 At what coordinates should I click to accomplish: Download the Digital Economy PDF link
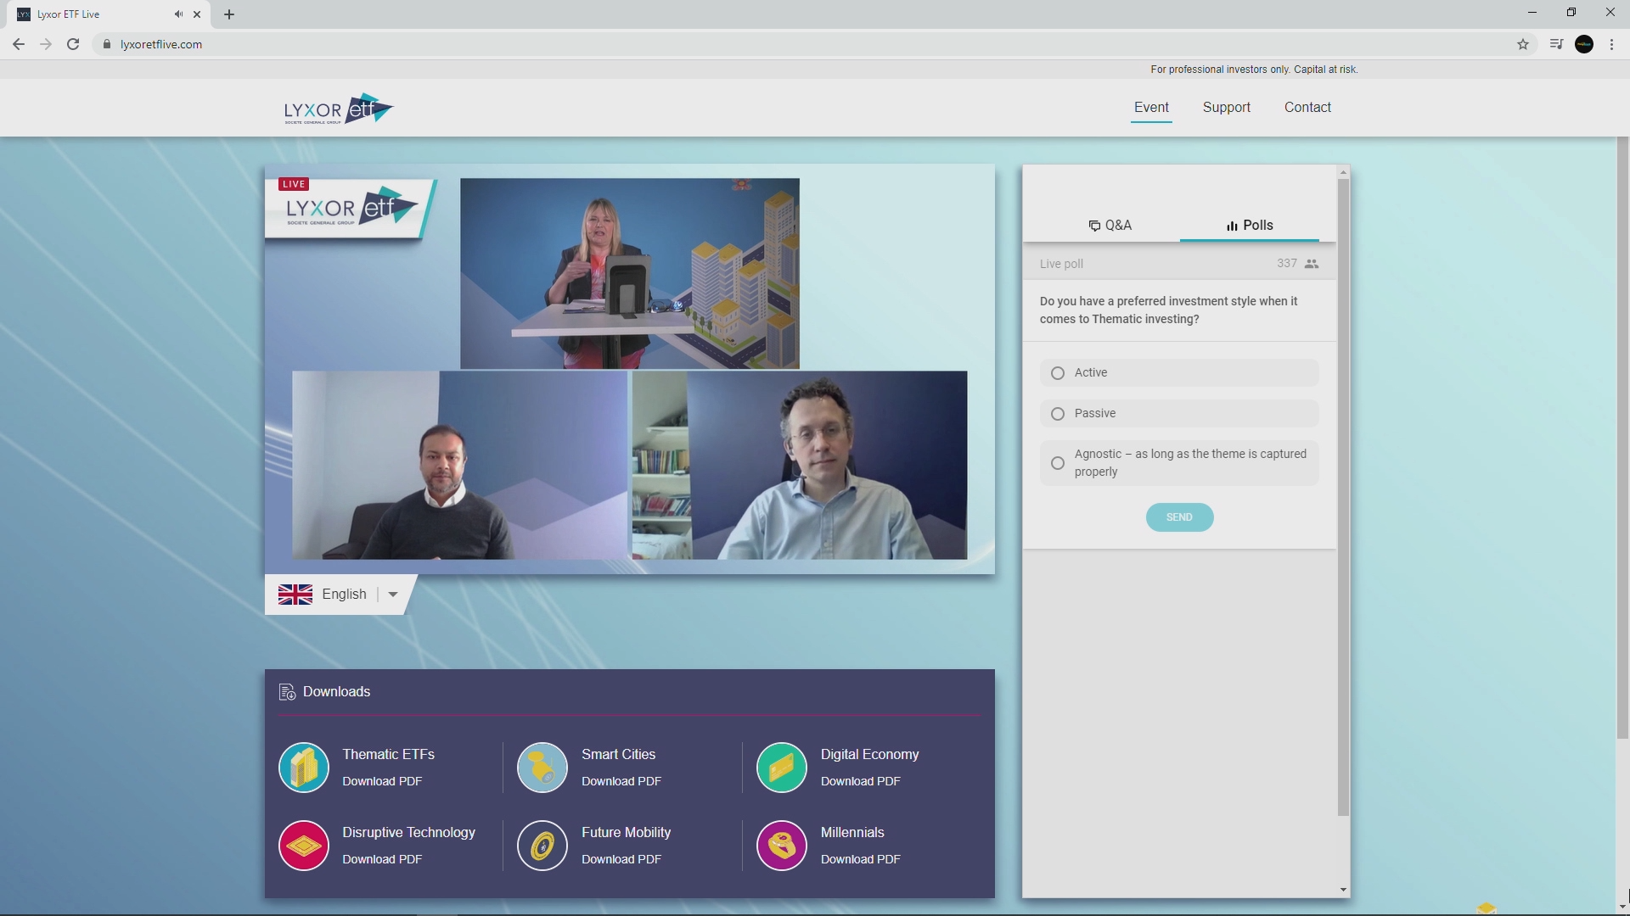pos(861,781)
